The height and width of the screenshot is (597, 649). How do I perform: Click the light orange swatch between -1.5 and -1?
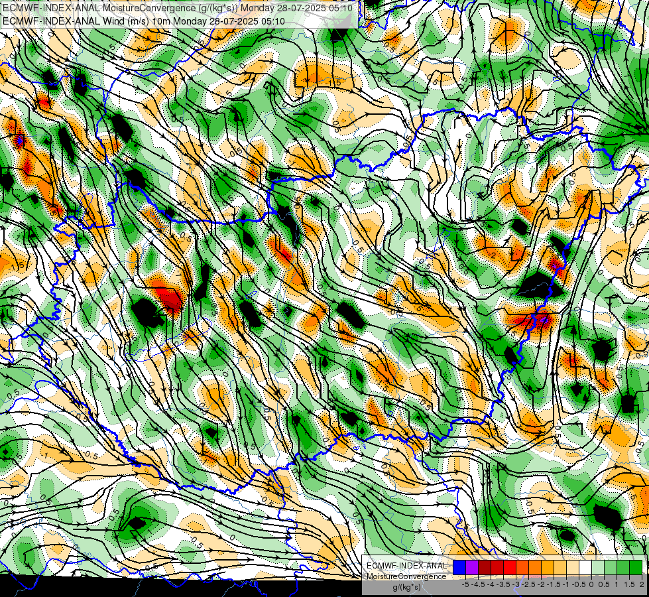(x=560, y=567)
